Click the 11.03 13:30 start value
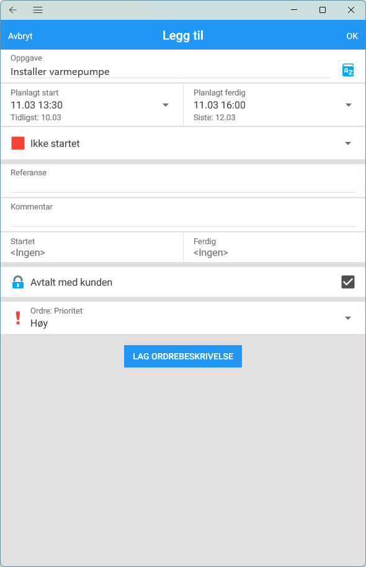The width and height of the screenshot is (366, 567). [x=37, y=105]
